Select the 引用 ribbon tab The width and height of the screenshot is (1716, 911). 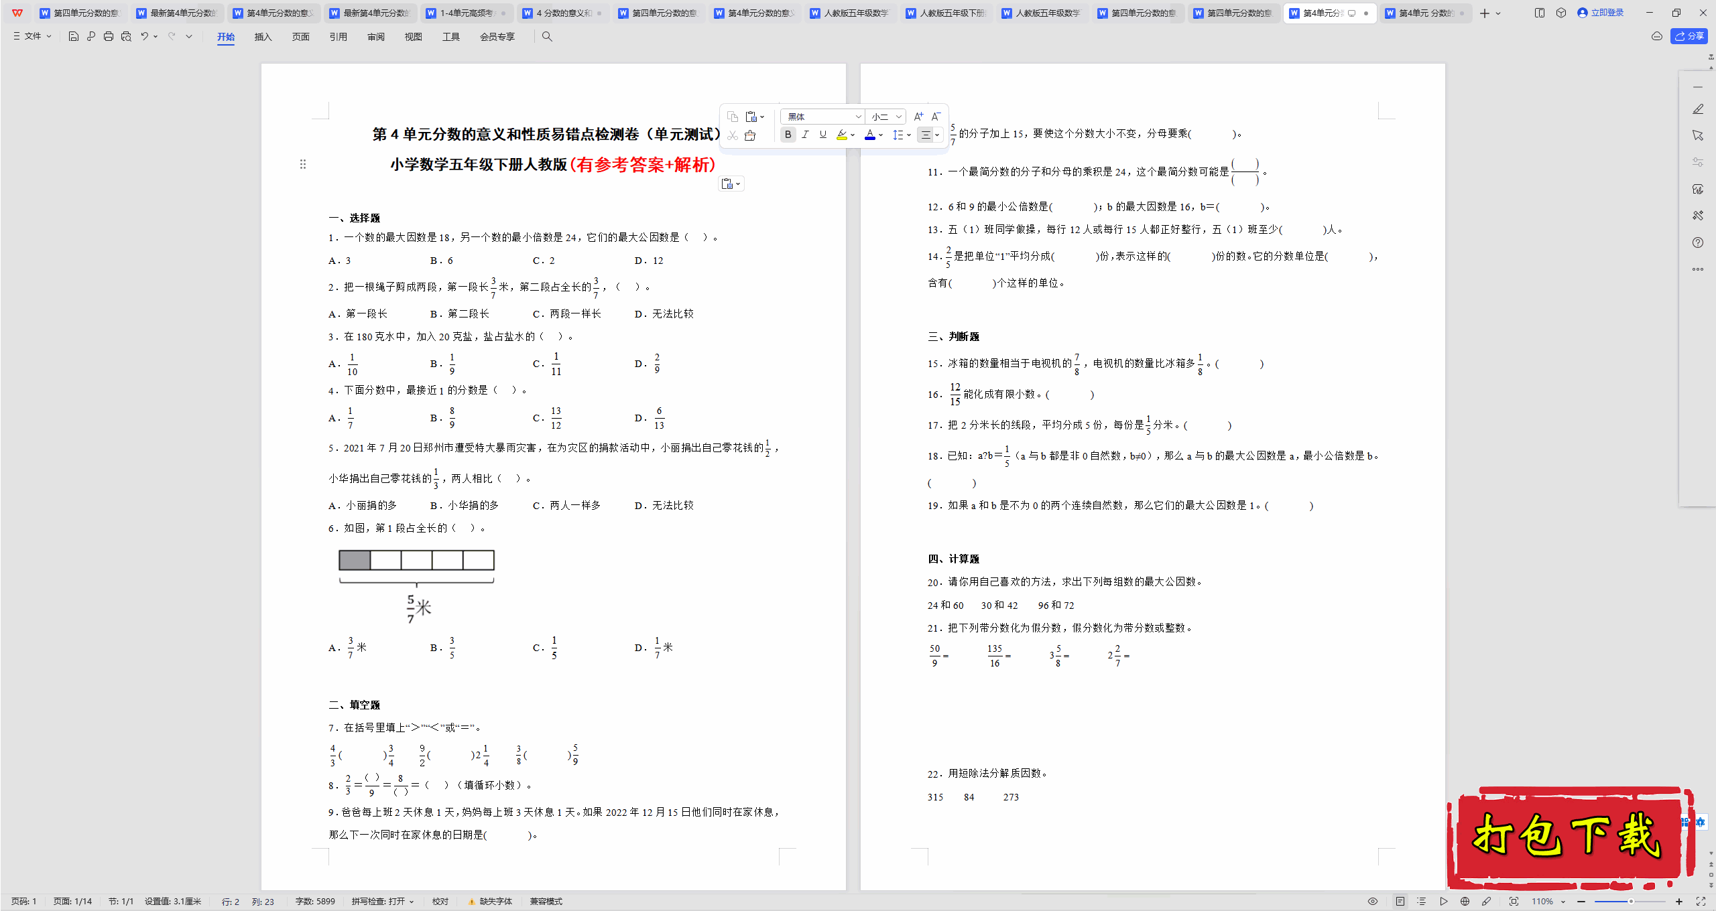tap(338, 37)
